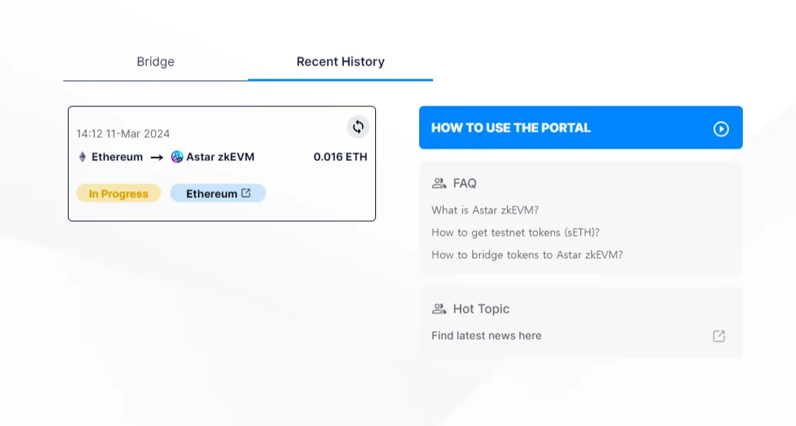Click external link icon on Ethereum badge
Image resolution: width=796 pixels, height=426 pixels.
[x=247, y=193]
